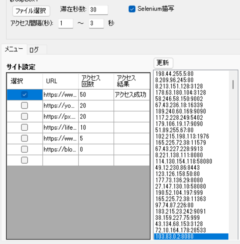Select proxy 97.74.87.226:80
240x244 pixels.
tap(191, 205)
